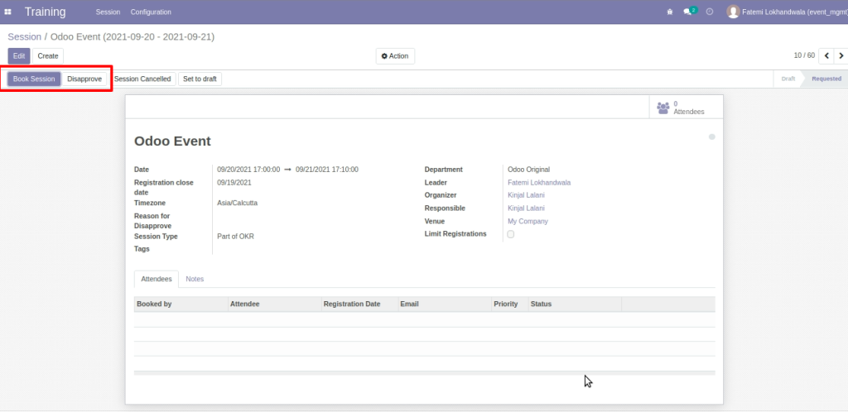Screen dimensions: 848x412
Task: Open My Company venue link
Action: click(528, 222)
